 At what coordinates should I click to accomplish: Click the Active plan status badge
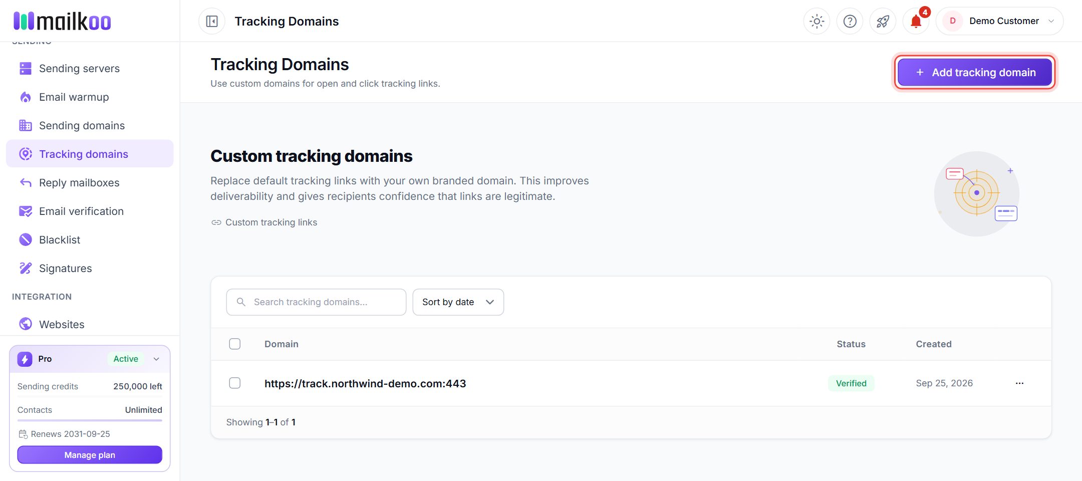point(126,359)
